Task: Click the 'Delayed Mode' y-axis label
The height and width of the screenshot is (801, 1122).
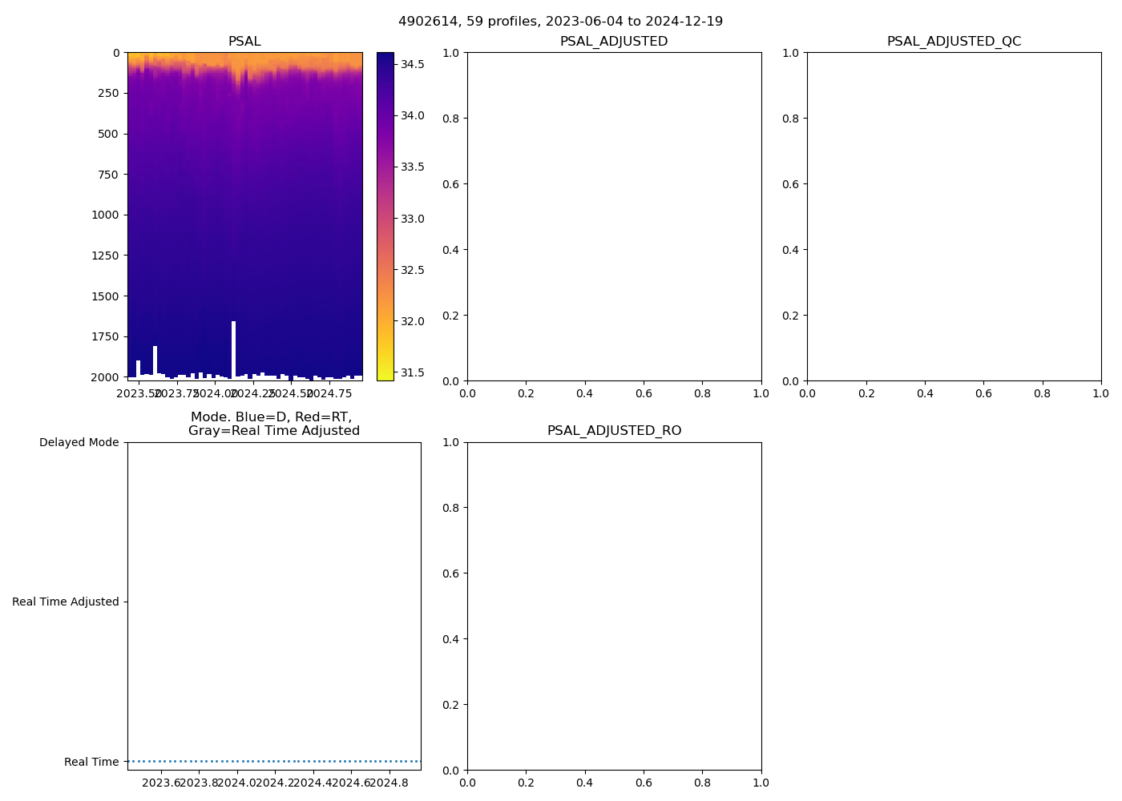Action: coord(79,443)
